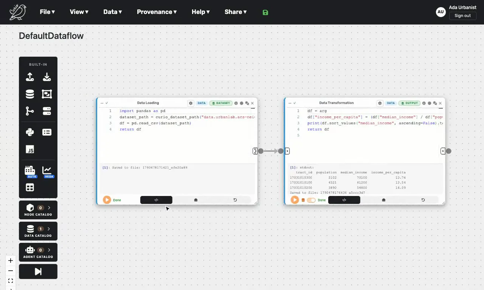Switch Data Transformation node to toolbox tab
The height and width of the screenshot is (290, 484).
point(384,200)
